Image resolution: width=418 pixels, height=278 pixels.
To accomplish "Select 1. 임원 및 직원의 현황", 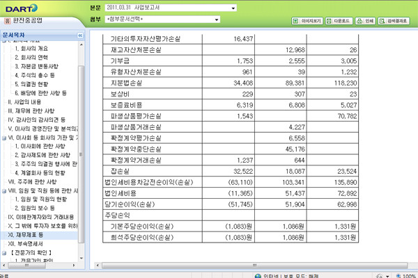I will (x=41, y=199).
